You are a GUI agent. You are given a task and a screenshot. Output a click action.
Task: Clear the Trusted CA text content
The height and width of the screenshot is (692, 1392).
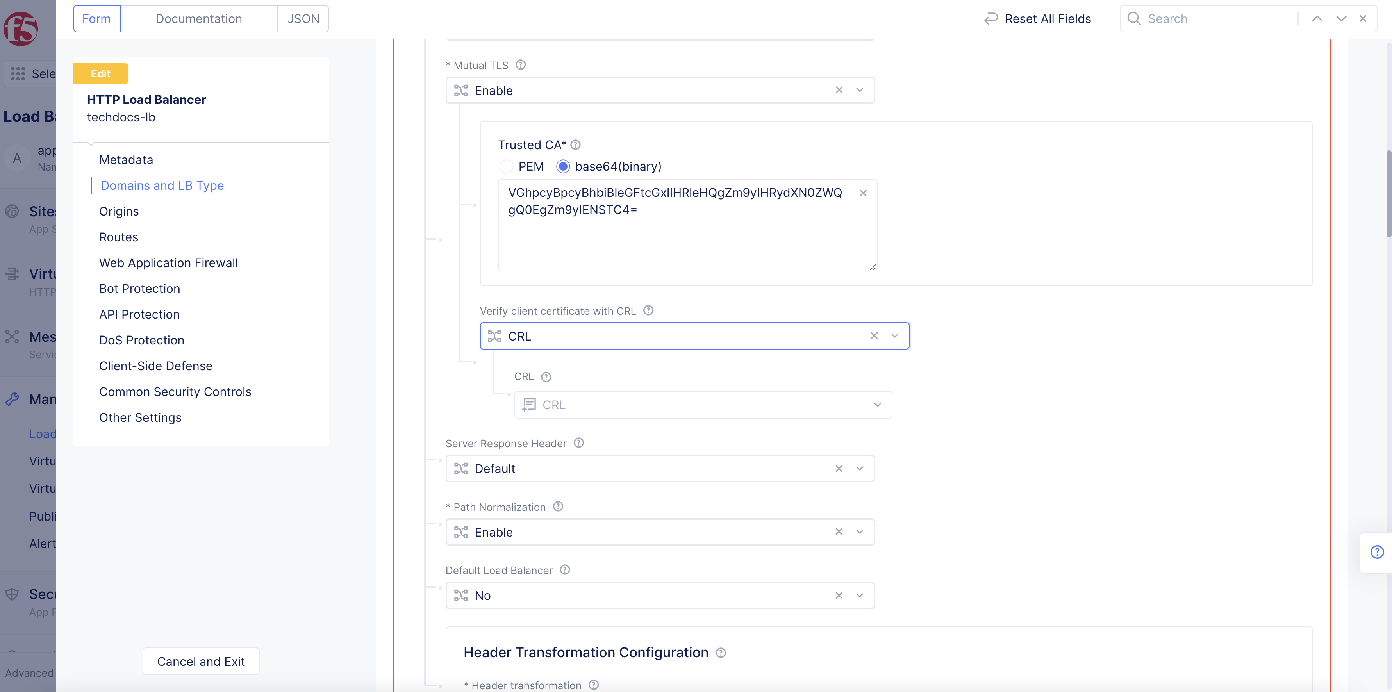863,193
